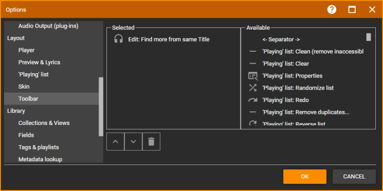Viewport: 383px width, 191px height.
Task: Open Preview & Lyrics settings
Action: point(39,62)
